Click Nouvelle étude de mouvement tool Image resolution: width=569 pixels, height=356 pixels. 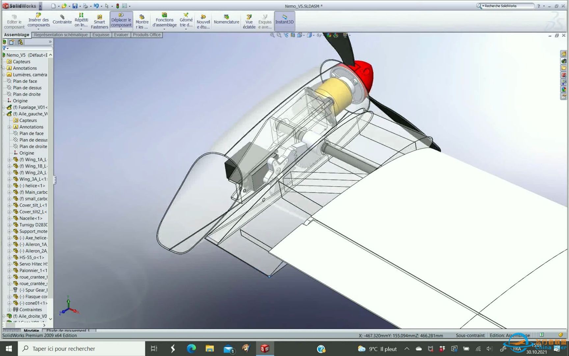click(203, 21)
